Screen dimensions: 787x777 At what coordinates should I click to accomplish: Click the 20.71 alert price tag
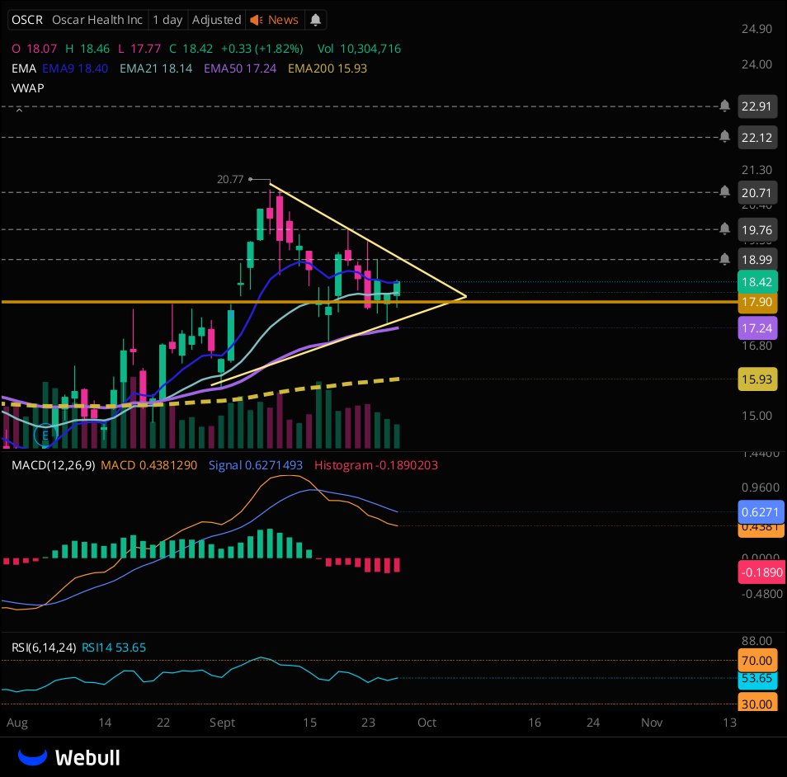[x=756, y=193]
